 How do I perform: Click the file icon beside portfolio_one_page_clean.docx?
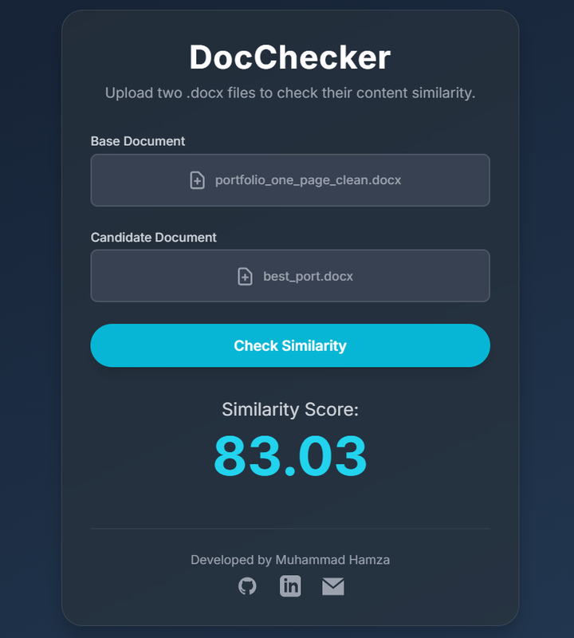pos(197,180)
